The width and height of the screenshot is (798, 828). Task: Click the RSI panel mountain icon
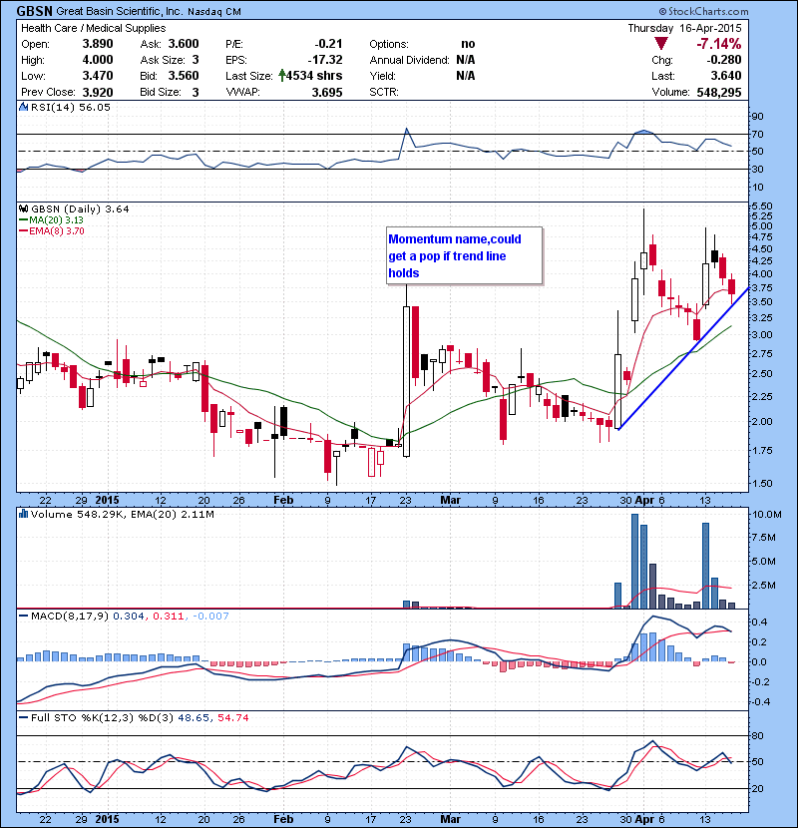click(x=23, y=107)
